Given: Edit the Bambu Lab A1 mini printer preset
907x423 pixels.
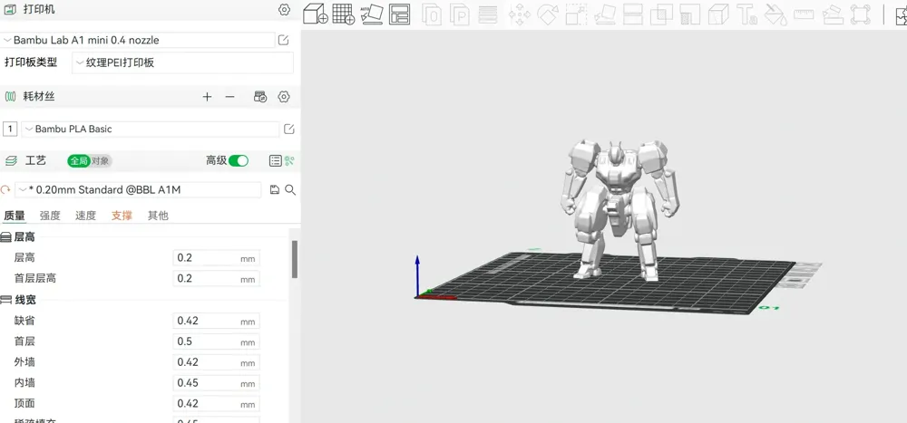Looking at the screenshot, I should coord(283,40).
